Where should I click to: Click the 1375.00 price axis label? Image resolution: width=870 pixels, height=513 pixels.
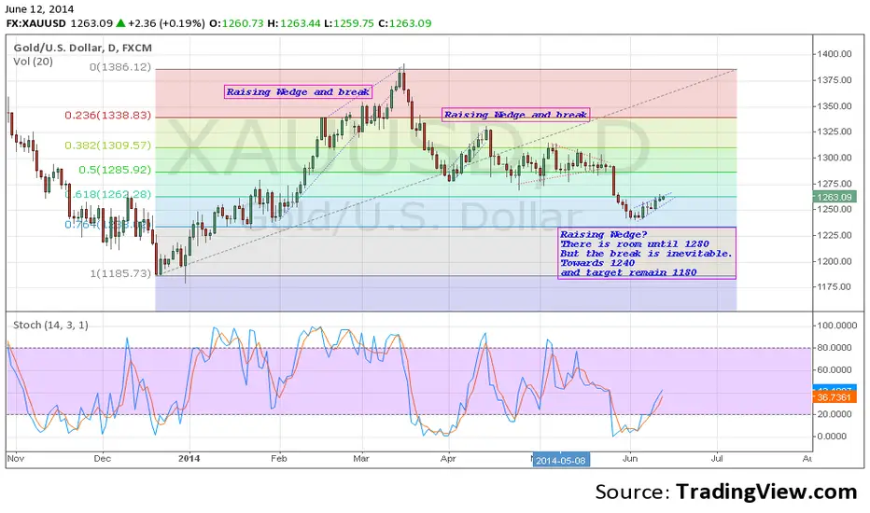[x=834, y=80]
